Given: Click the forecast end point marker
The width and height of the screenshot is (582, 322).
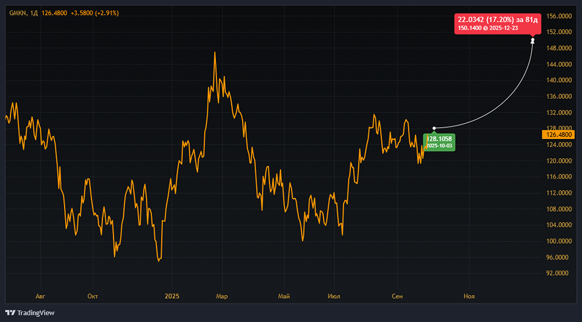Looking at the screenshot, I should (x=533, y=40).
